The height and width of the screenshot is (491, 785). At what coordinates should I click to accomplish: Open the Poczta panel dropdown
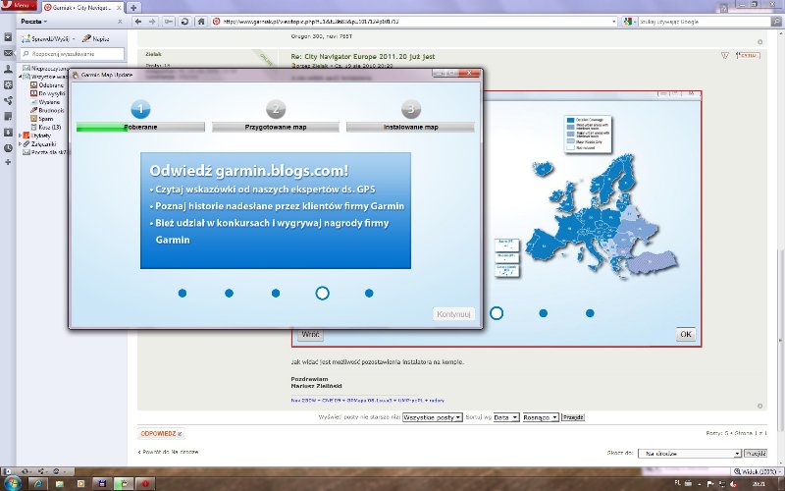point(34,22)
